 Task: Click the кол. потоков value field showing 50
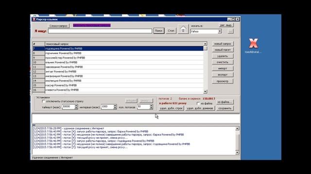(143, 106)
